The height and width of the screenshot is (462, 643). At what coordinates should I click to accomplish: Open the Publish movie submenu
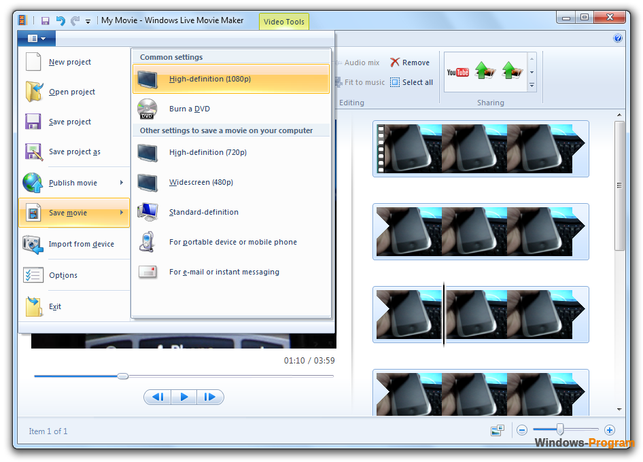75,183
